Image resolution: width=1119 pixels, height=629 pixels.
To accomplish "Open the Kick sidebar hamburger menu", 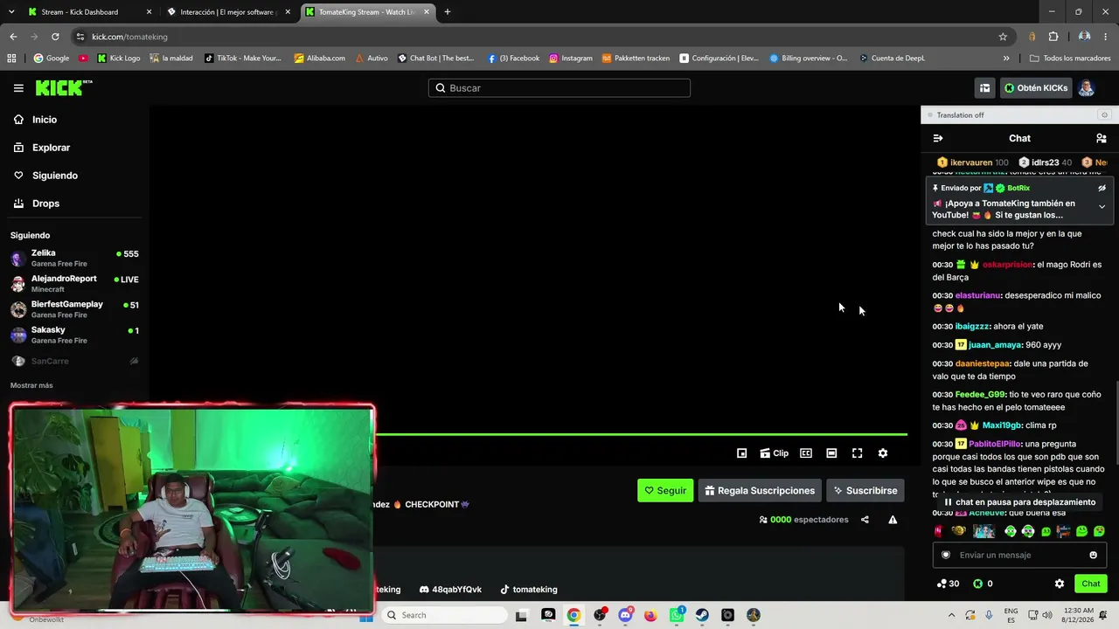I will 18,88.
